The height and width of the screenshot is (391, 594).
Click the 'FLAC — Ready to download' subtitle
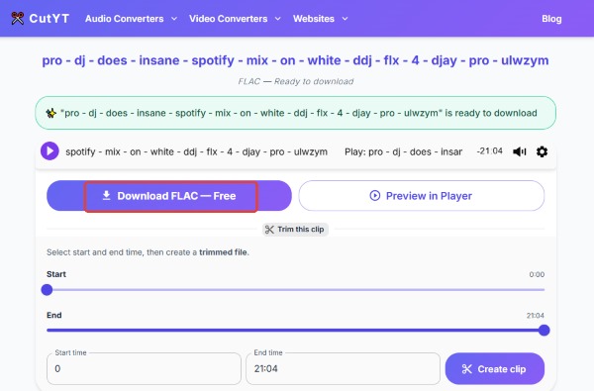(295, 81)
